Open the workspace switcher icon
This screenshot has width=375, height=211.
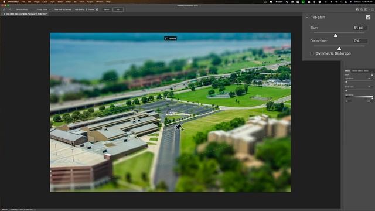[x=366, y=9]
